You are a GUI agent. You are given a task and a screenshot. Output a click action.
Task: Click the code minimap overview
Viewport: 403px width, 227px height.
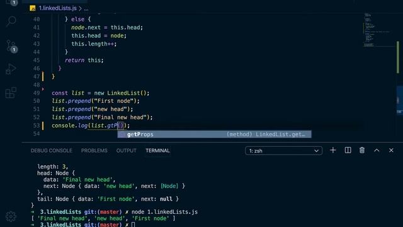(x=377, y=30)
